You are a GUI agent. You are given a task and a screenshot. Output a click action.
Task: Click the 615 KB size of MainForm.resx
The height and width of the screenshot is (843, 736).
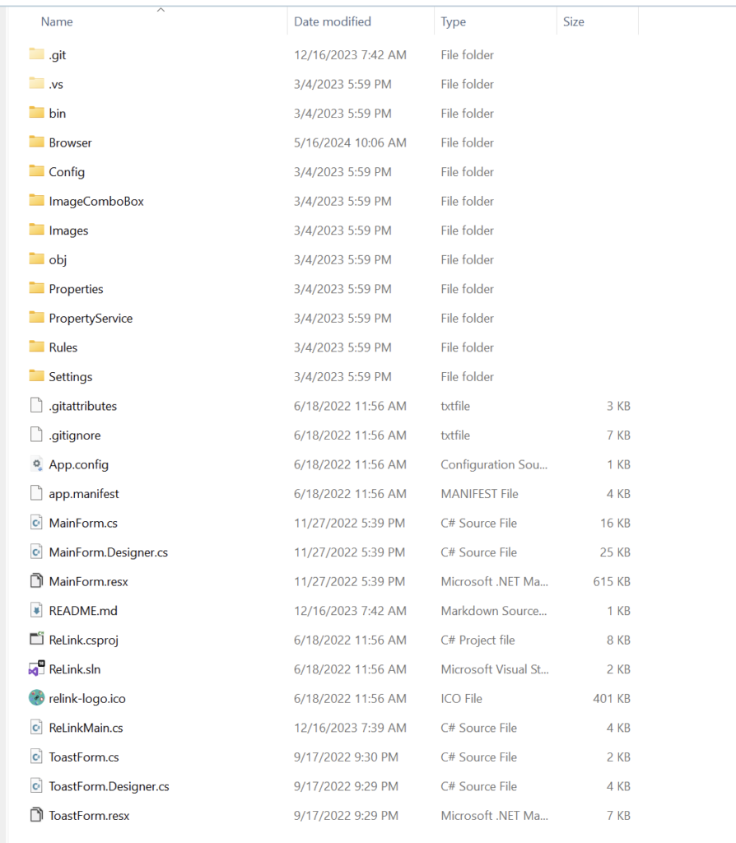611,581
